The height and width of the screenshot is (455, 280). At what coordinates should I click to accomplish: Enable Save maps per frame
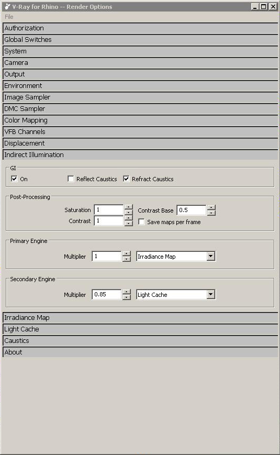pos(141,222)
